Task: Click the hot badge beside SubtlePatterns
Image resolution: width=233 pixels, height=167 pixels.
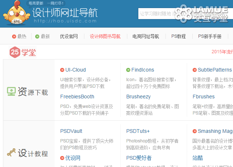Action: pos(194,70)
